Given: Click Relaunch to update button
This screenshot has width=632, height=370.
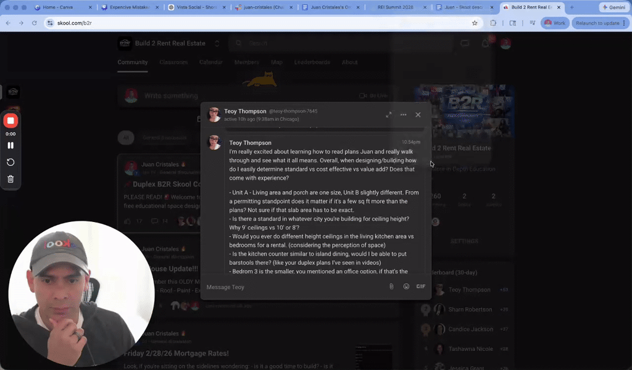Looking at the screenshot, I should click(597, 23).
